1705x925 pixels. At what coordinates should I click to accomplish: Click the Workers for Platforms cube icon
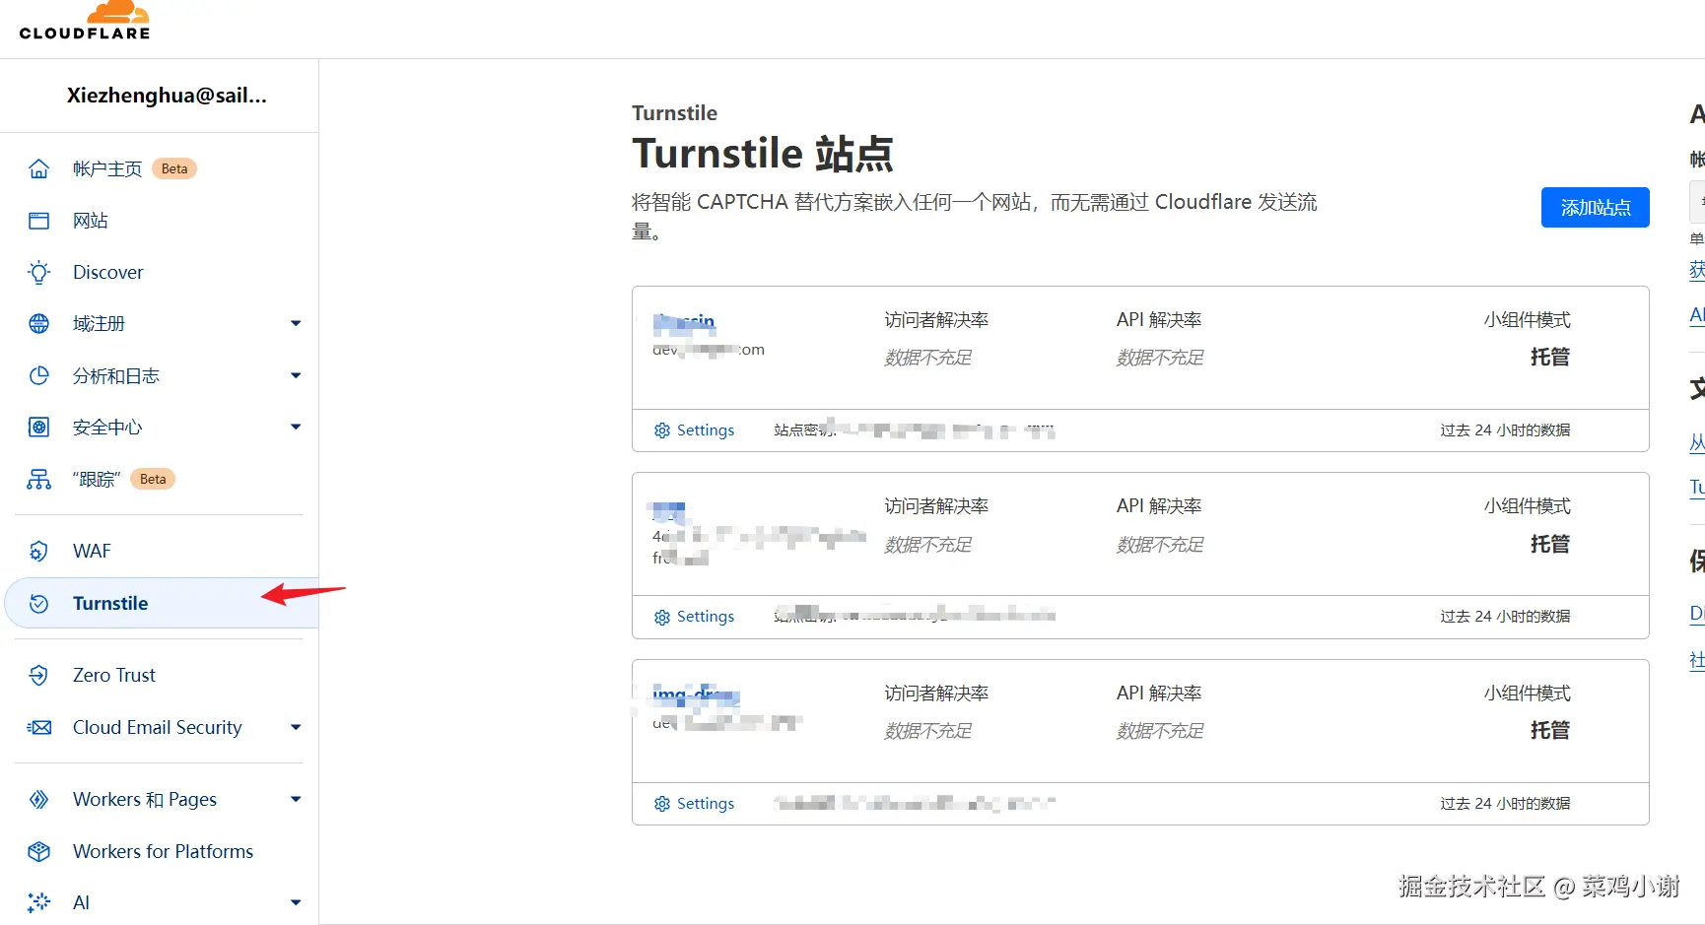(39, 851)
